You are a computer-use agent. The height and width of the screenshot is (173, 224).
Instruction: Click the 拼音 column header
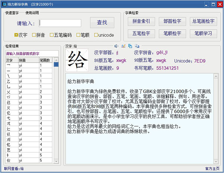coord(29,60)
